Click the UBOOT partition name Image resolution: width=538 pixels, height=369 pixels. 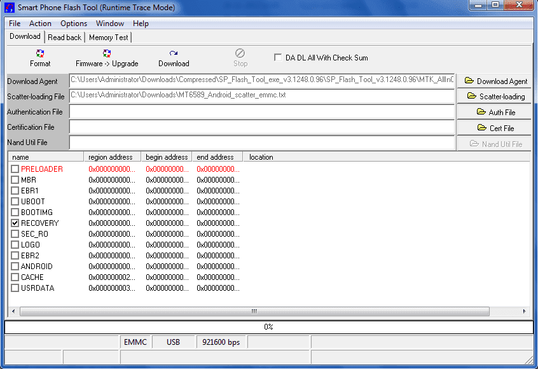[x=33, y=202]
